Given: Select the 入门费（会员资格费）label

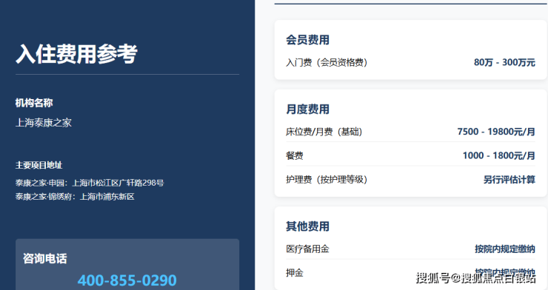Looking at the screenshot, I should click(327, 62).
